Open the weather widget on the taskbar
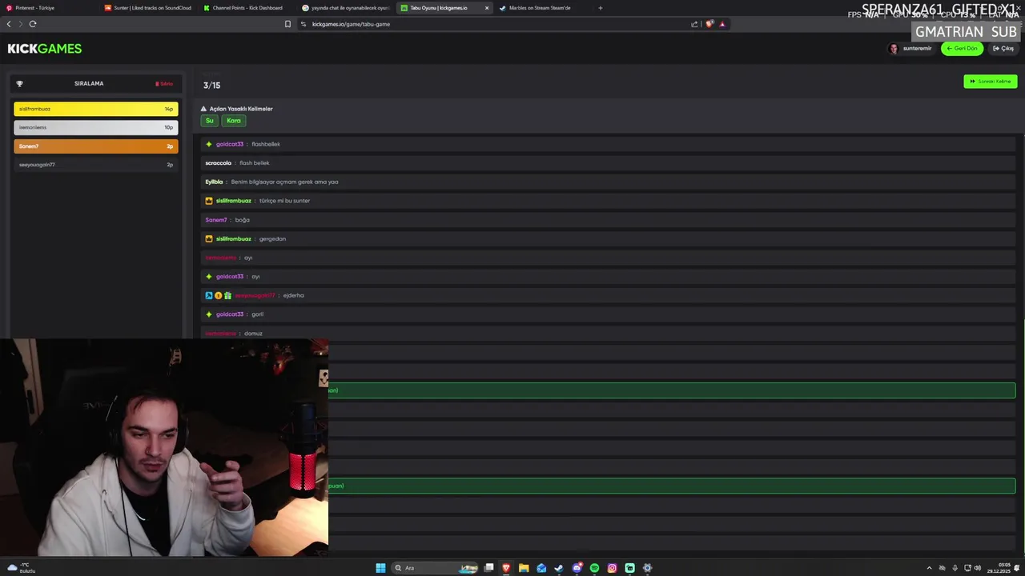1025x576 pixels. coord(20,568)
